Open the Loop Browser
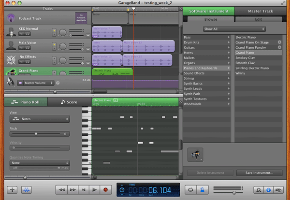The height and width of the screenshot is (200, 290). pyautogui.click(x=259, y=190)
